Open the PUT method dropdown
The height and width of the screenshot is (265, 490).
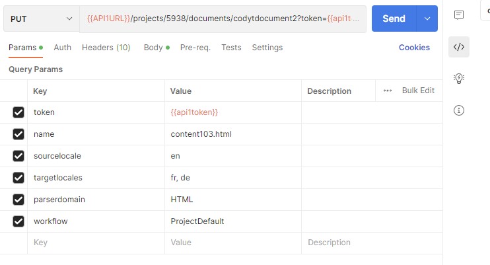pyautogui.click(x=41, y=19)
